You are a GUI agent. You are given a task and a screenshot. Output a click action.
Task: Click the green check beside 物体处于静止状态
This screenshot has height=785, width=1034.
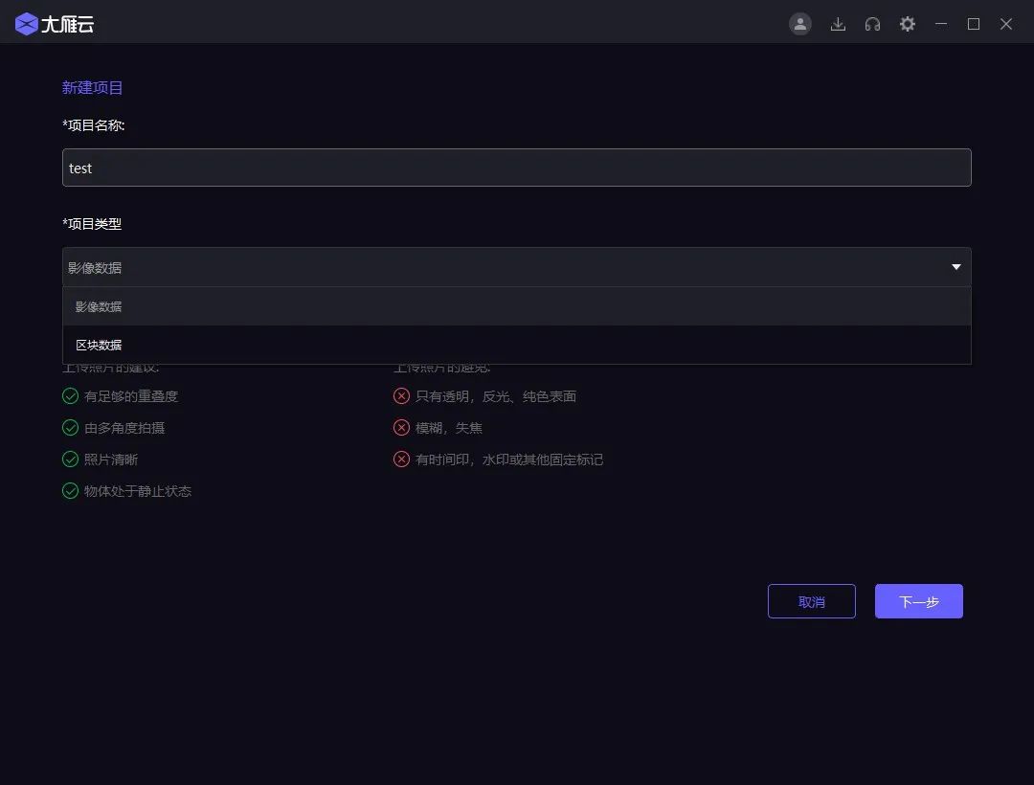[x=70, y=491]
